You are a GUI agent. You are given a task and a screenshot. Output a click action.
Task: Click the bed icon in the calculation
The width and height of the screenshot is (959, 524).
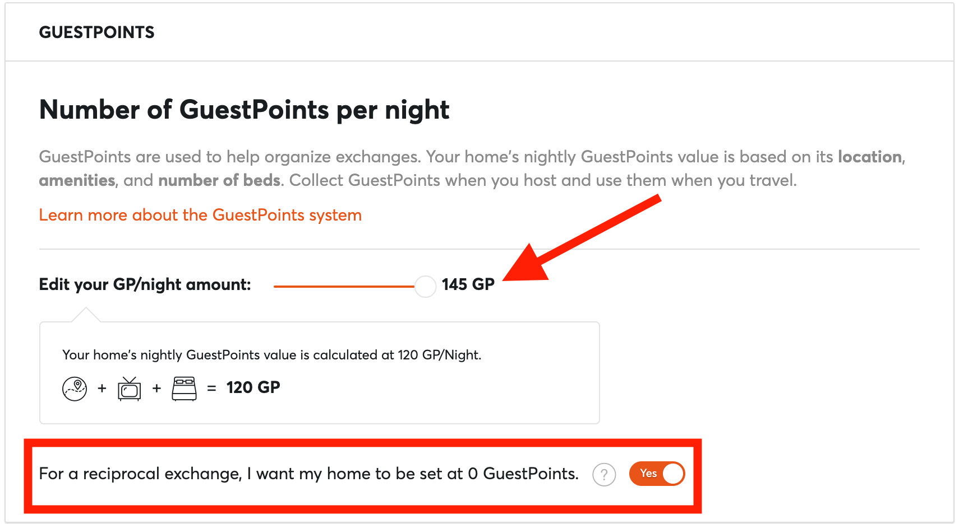click(184, 388)
